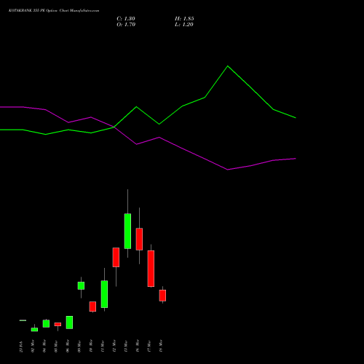
Task: Click the green candle above 04 Mar
Action: coord(46,323)
